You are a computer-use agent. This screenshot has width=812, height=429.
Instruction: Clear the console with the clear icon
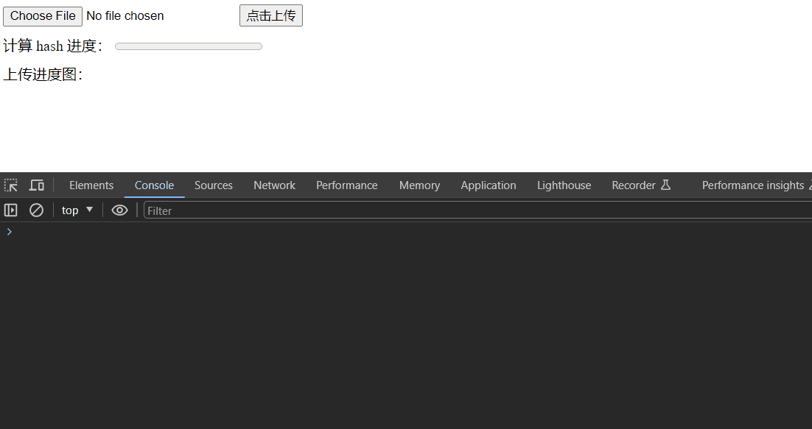tap(36, 210)
